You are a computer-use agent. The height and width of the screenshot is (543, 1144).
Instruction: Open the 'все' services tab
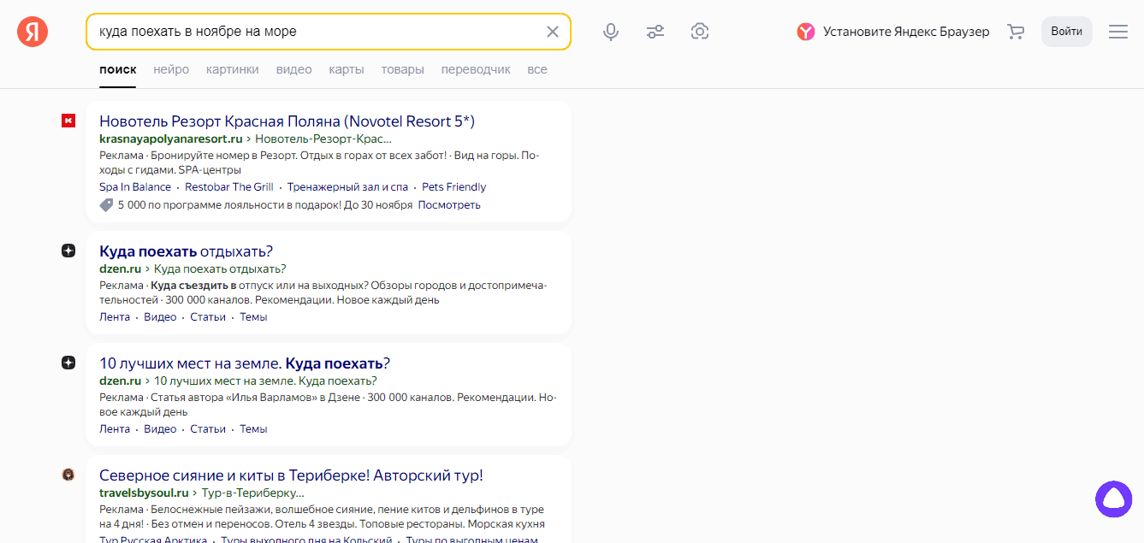tap(537, 69)
